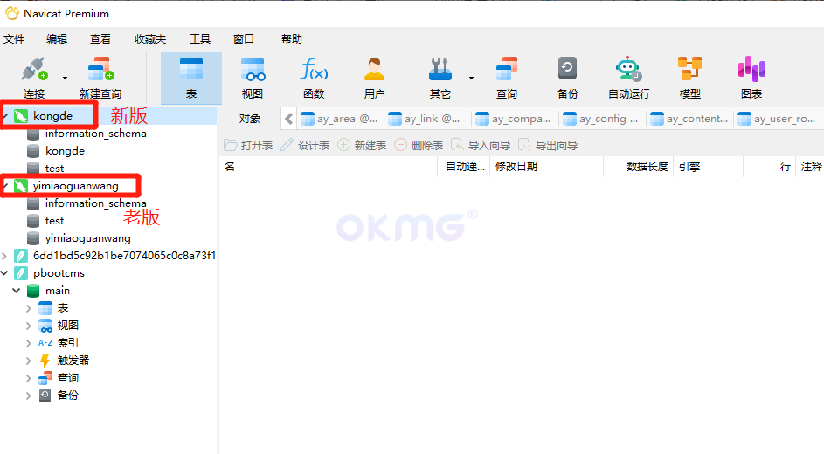Select the yimiaoguanwang connection
Screen dimensions: 824x454
(x=76, y=186)
